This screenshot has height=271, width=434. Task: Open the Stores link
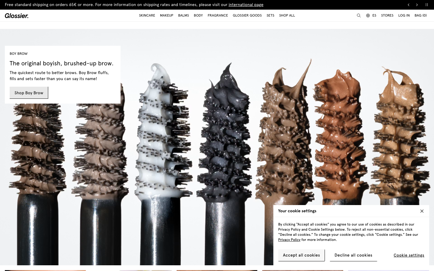(387, 15)
